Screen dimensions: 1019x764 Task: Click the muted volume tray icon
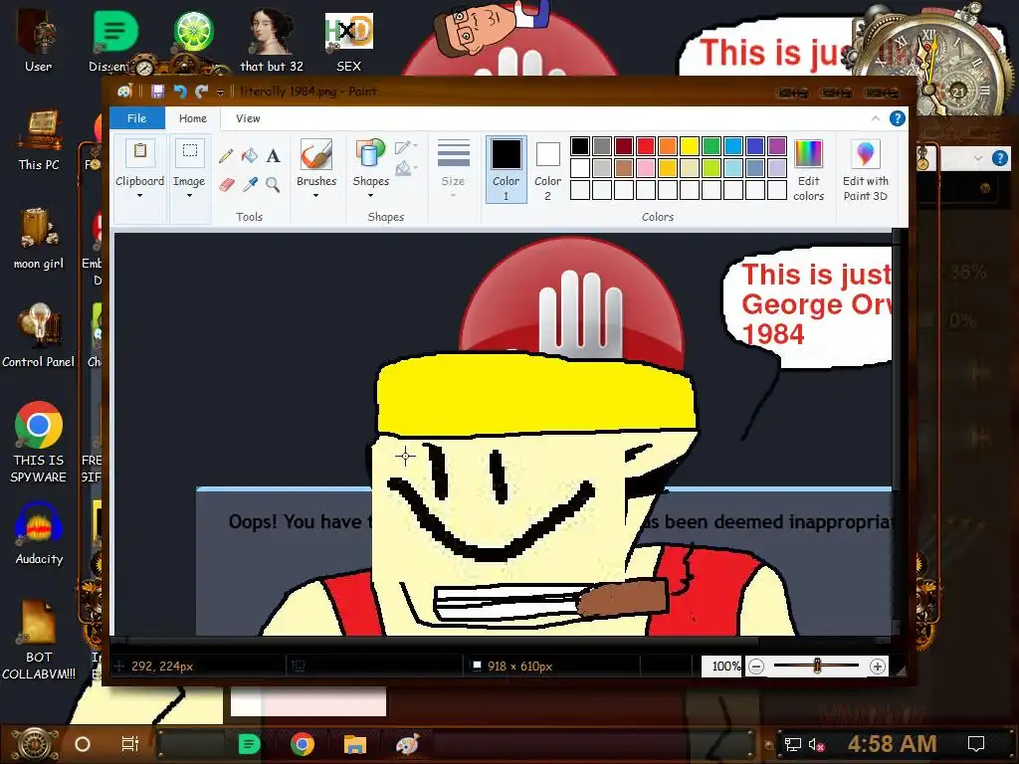click(x=816, y=744)
